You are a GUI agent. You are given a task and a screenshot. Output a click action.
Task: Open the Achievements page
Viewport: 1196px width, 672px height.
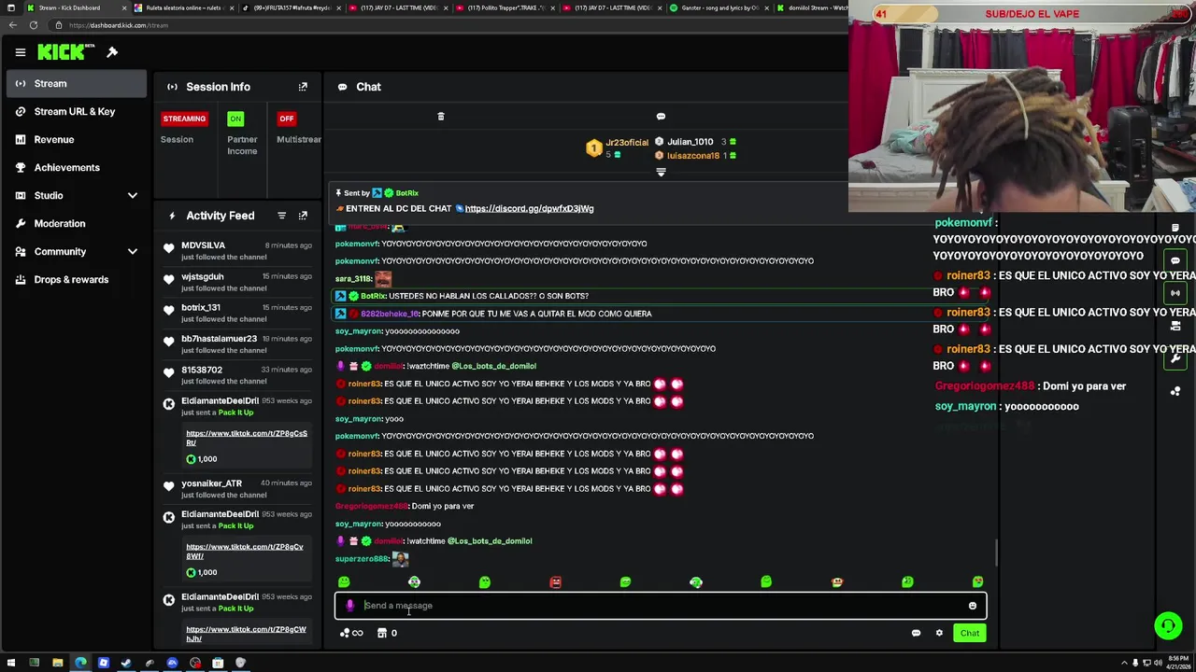coord(75,168)
